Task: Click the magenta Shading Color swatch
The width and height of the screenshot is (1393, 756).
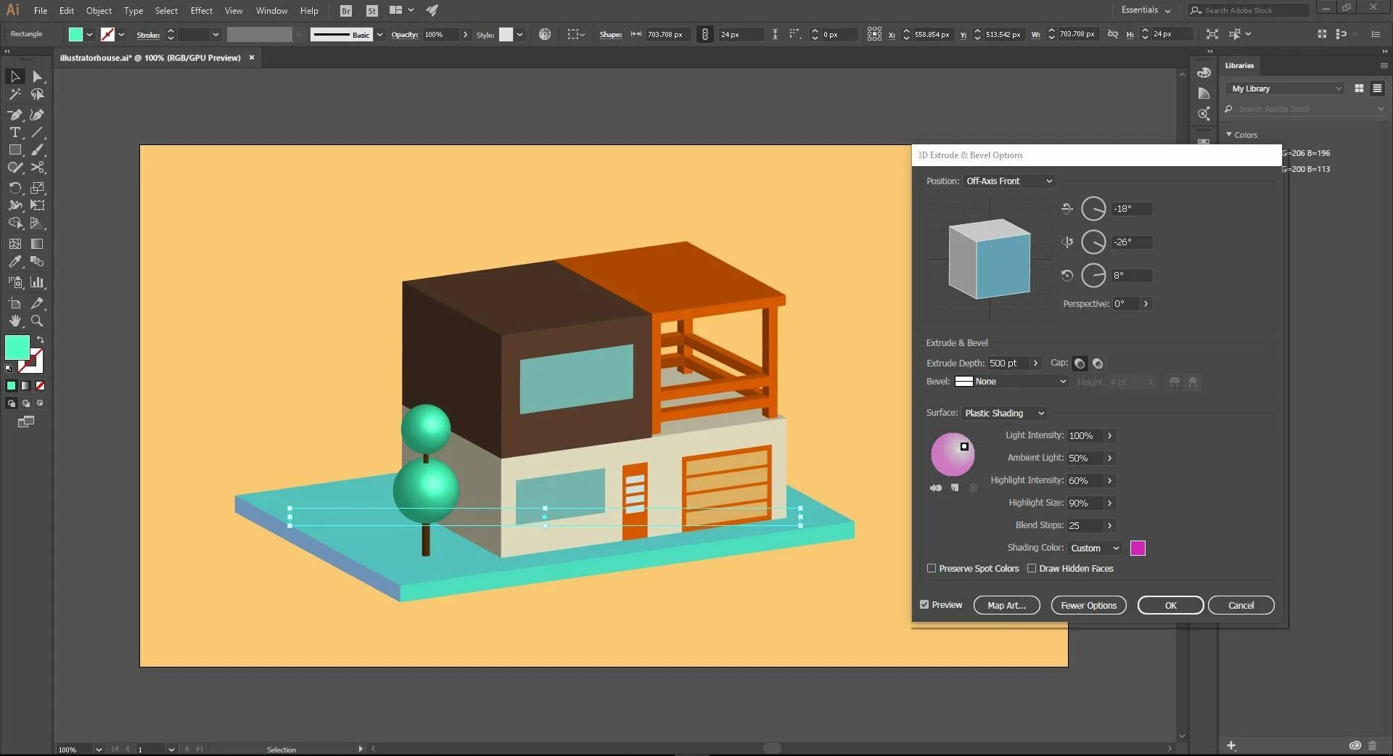Action: 1138,548
